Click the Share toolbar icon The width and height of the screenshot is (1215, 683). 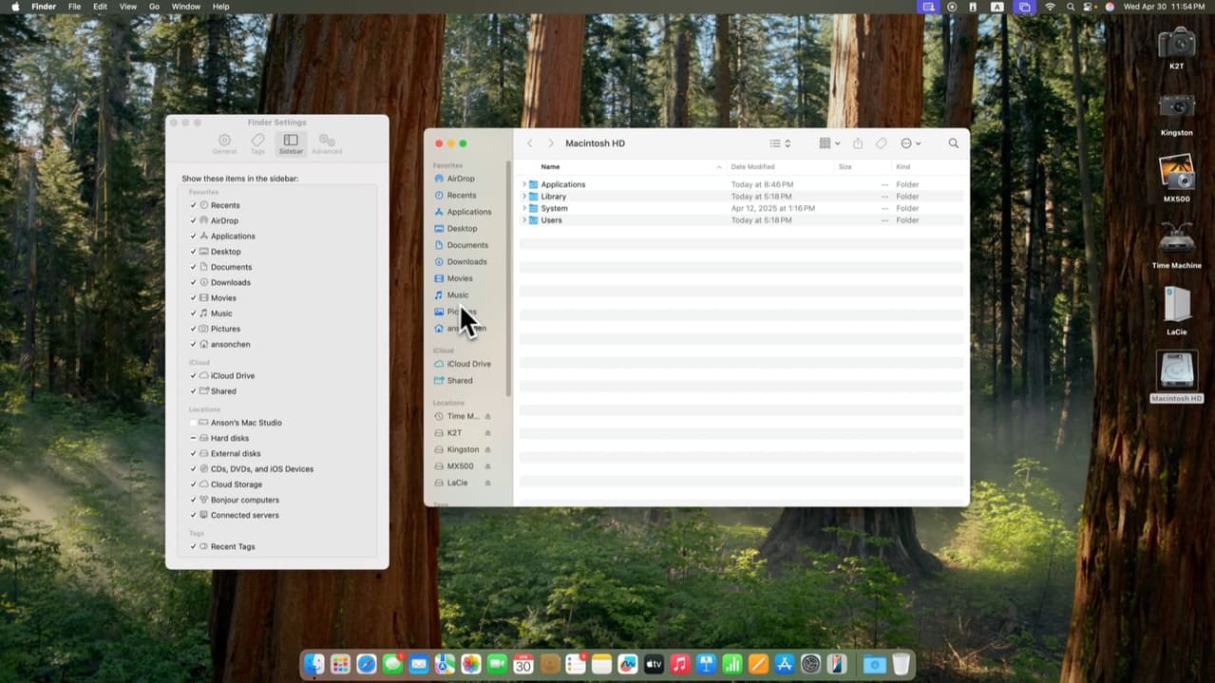click(858, 143)
